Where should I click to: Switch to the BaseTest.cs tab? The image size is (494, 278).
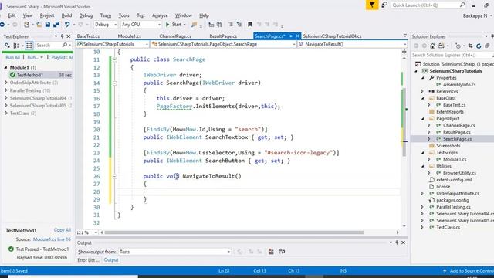pos(88,36)
